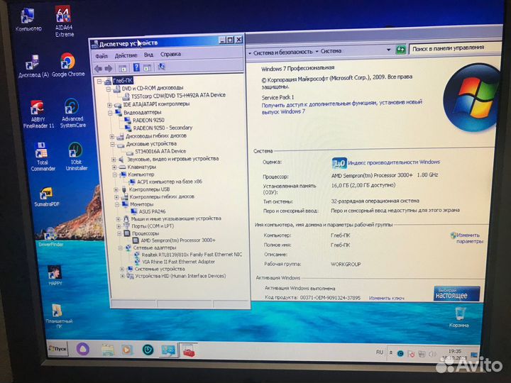Image resolution: width=511 pixels, height=383 pixels.
Task: Open Индекс производительности Windows link
Action: [394, 162]
